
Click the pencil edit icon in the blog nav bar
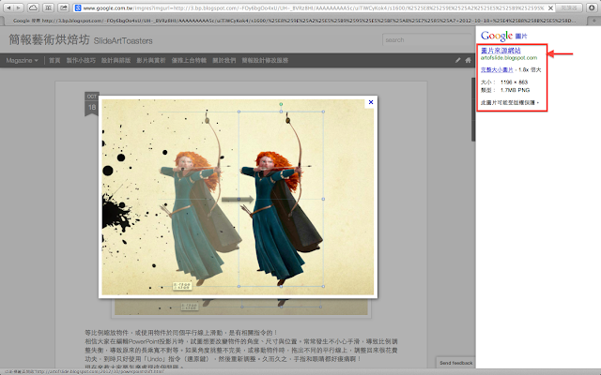(x=457, y=60)
